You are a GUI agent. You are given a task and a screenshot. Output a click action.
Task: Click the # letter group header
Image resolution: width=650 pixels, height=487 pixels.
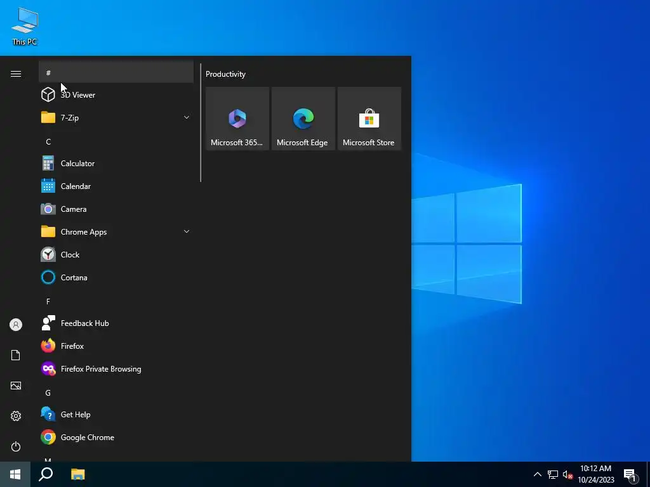[116, 72]
